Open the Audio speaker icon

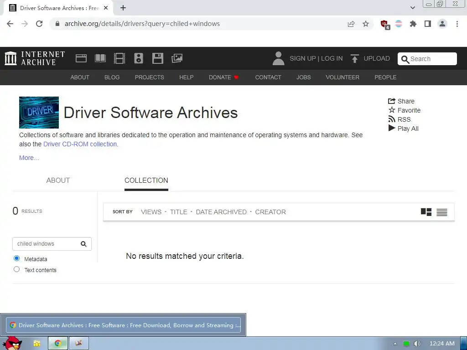(x=139, y=58)
